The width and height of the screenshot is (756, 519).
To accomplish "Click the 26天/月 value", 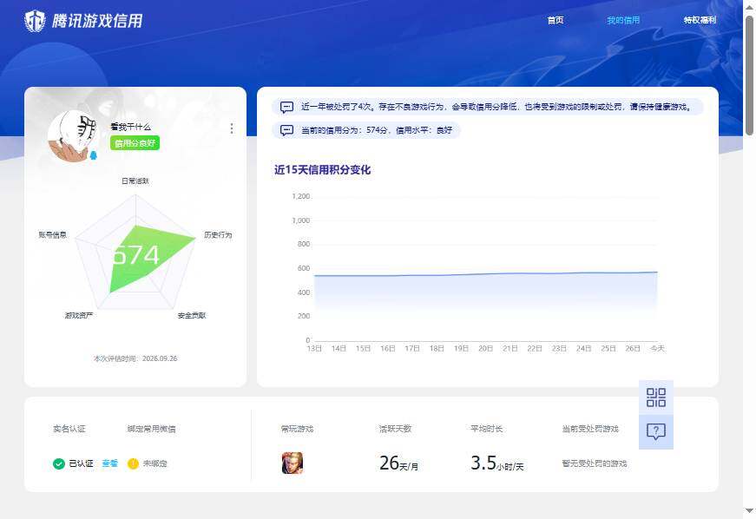I will click(x=398, y=463).
